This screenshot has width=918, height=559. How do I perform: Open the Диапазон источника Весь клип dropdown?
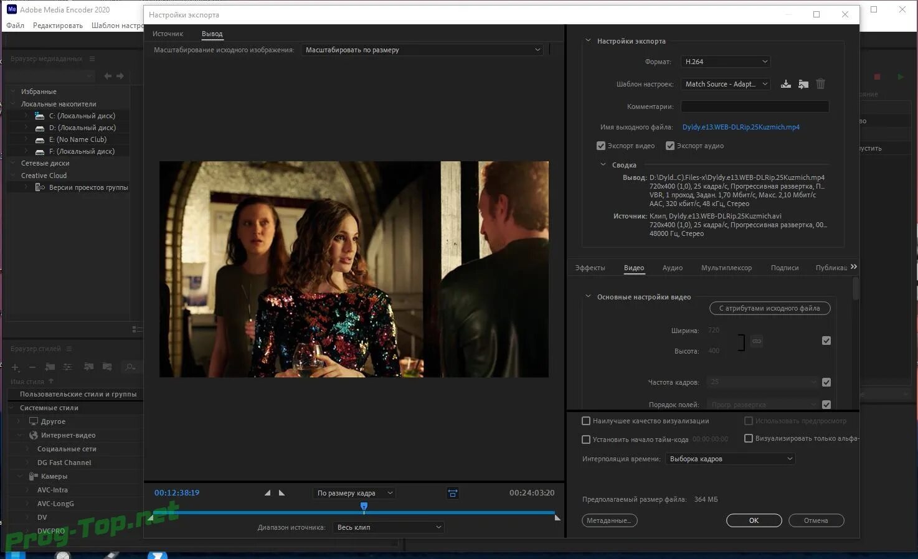click(389, 527)
